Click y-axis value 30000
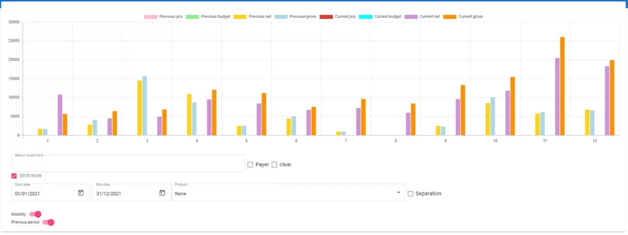Viewport: 628px width, 235px height. pyautogui.click(x=14, y=23)
